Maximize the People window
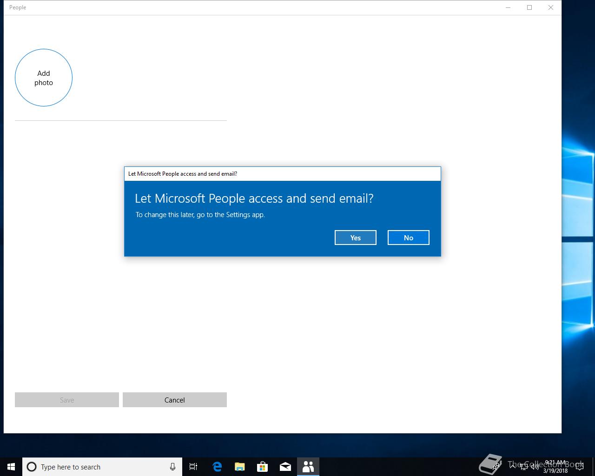595x476 pixels. [529, 7]
